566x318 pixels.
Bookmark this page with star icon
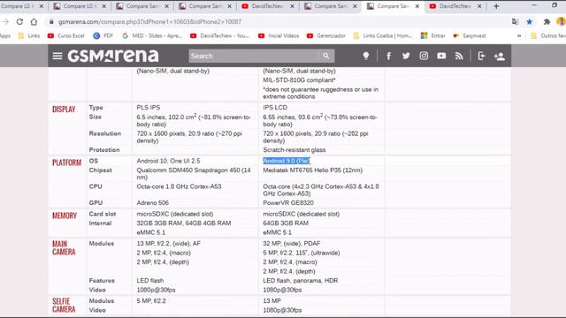coord(530,21)
